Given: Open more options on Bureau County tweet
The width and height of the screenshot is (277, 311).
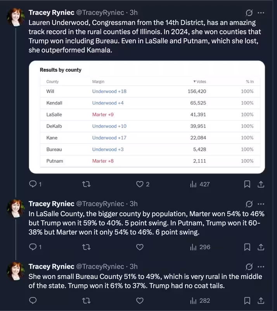Looking at the screenshot, I should pyautogui.click(x=261, y=267).
